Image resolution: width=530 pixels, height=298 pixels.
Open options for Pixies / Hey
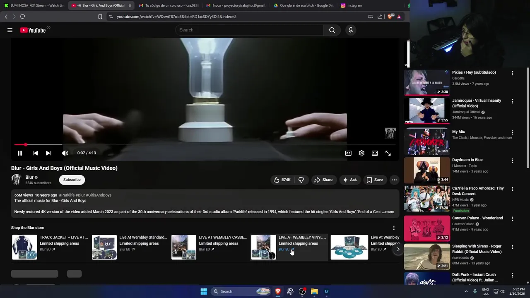tap(512, 73)
